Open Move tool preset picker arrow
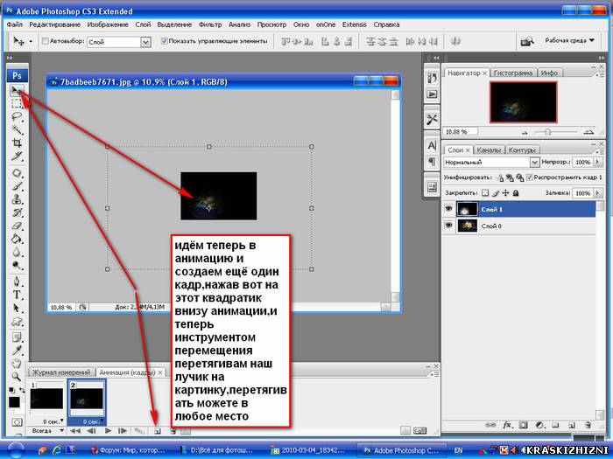Viewport: 613px width, 459px height. tap(31, 41)
